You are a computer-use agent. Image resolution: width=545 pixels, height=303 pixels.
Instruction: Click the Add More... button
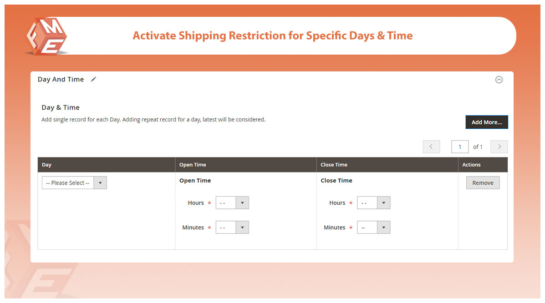click(x=486, y=122)
